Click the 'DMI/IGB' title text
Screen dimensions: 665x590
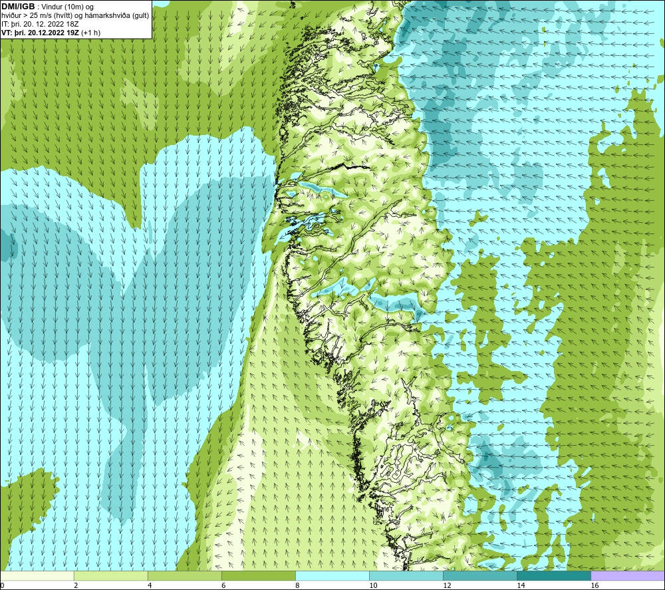(18, 7)
